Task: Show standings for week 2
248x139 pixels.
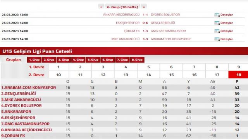Action: point(80,67)
